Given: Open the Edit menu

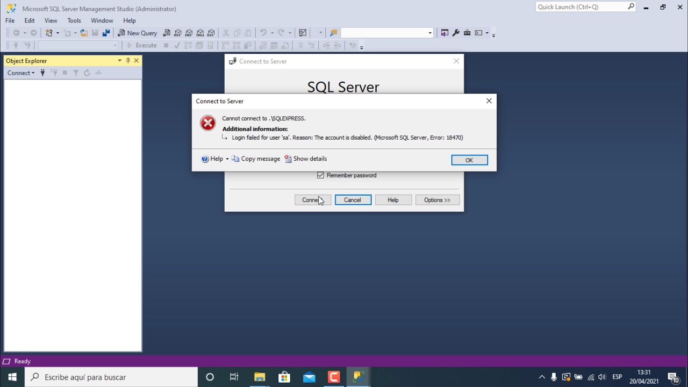Looking at the screenshot, I should click(x=30, y=20).
